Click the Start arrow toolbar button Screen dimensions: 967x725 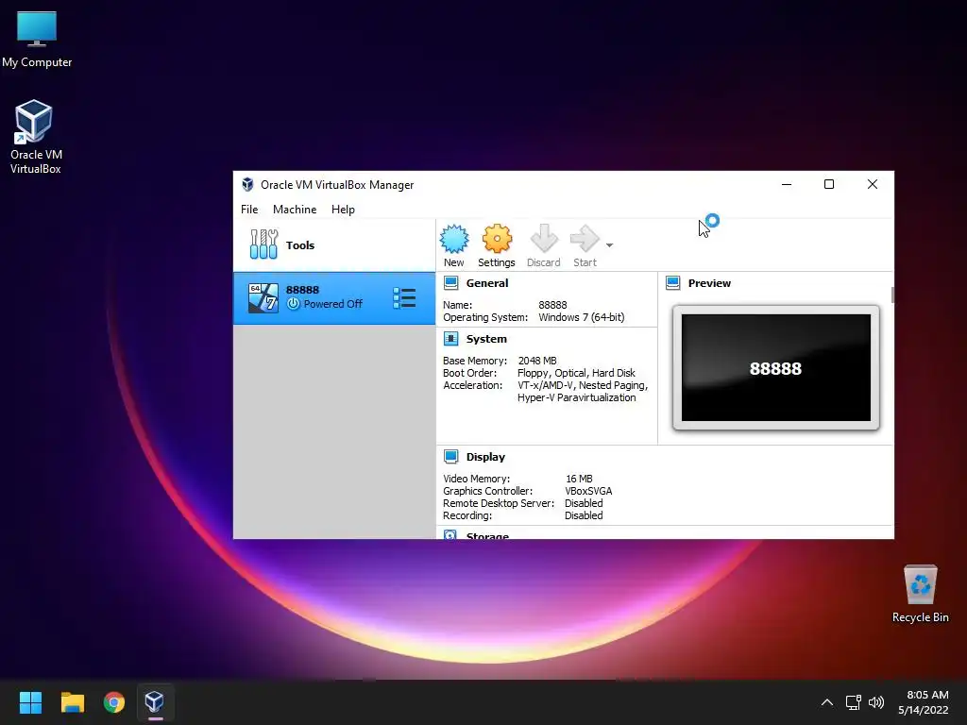585,245
